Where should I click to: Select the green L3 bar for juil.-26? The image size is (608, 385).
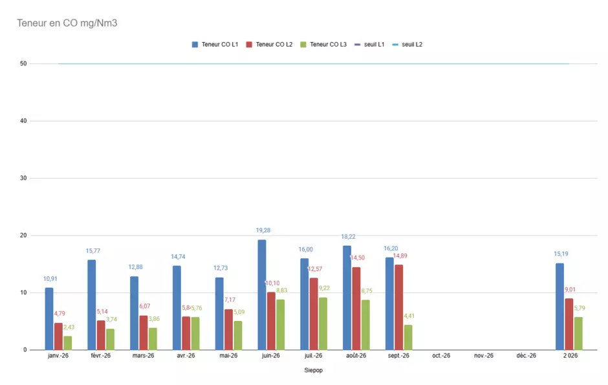pyautogui.click(x=323, y=324)
